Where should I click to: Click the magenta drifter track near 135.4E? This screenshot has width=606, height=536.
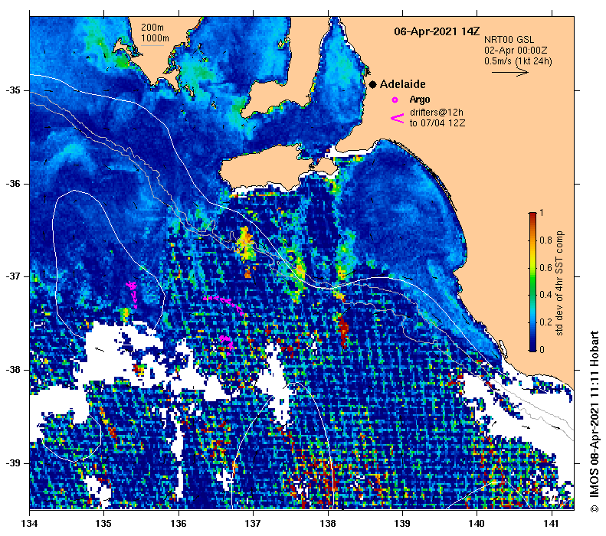pos(133,293)
